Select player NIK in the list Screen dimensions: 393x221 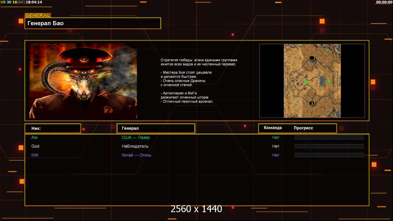[35, 155]
